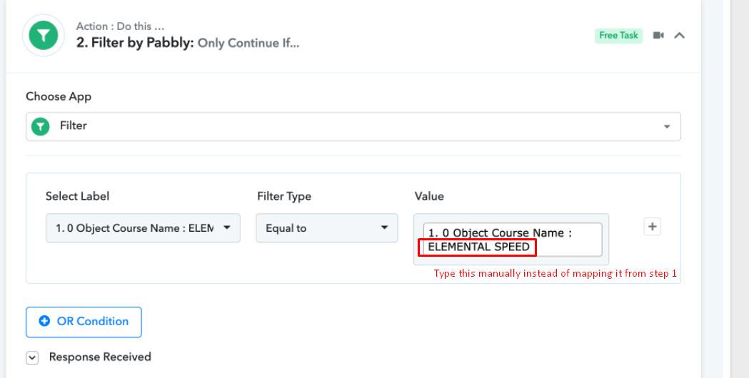Click the Choose App dropdown arrow

[667, 126]
